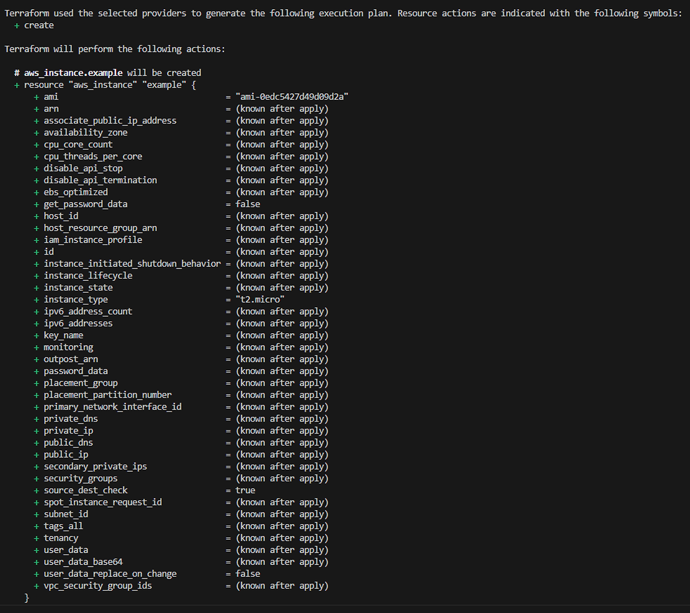
Task: Click the "instance_lifecycle" attribute
Action: click(x=88, y=275)
